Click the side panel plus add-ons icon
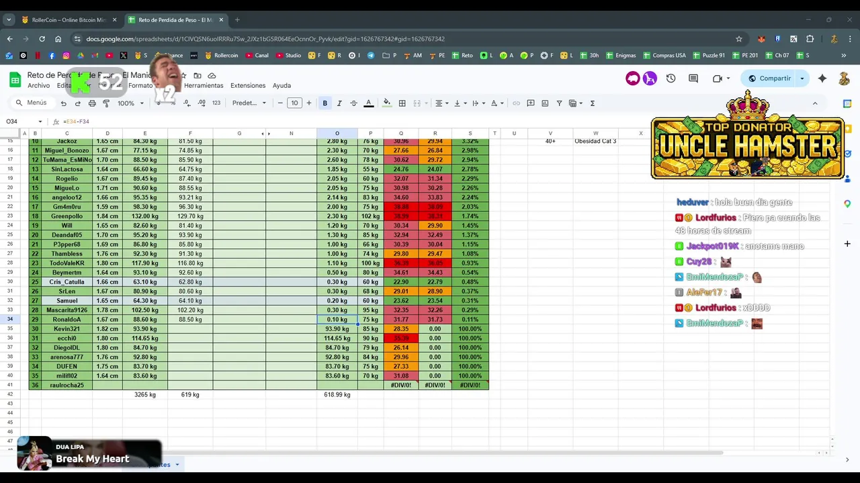 coord(847,244)
